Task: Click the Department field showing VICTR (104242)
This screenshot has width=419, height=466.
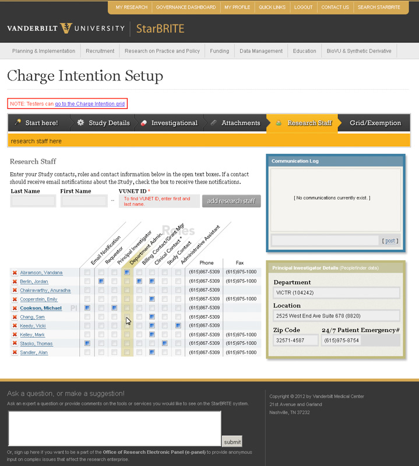Action: coord(336,293)
